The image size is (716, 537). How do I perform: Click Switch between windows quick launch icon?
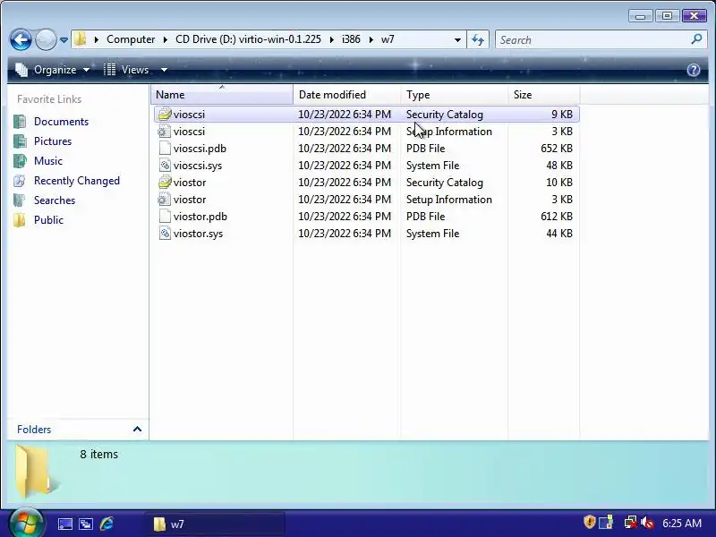(85, 524)
